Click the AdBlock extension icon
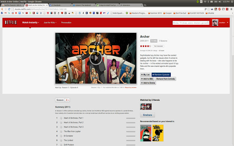 click(219, 9)
